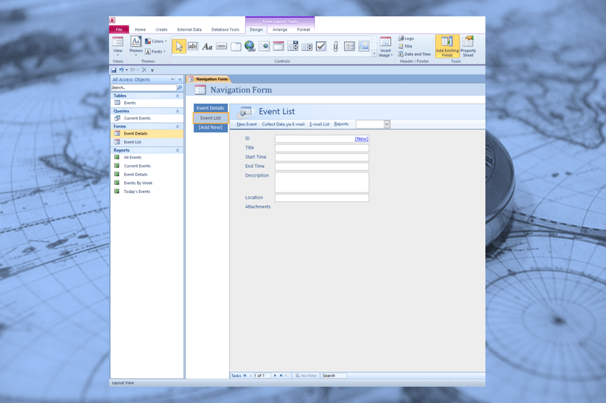Select the Check Box control
The width and height of the screenshot is (606, 403).
(321, 46)
